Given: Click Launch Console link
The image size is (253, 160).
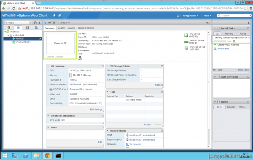Looking at the screenshot, I should click(55, 57).
